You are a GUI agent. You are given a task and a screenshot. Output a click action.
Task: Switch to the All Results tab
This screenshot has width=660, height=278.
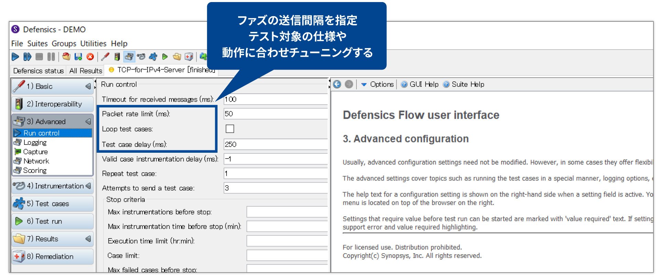tap(86, 71)
